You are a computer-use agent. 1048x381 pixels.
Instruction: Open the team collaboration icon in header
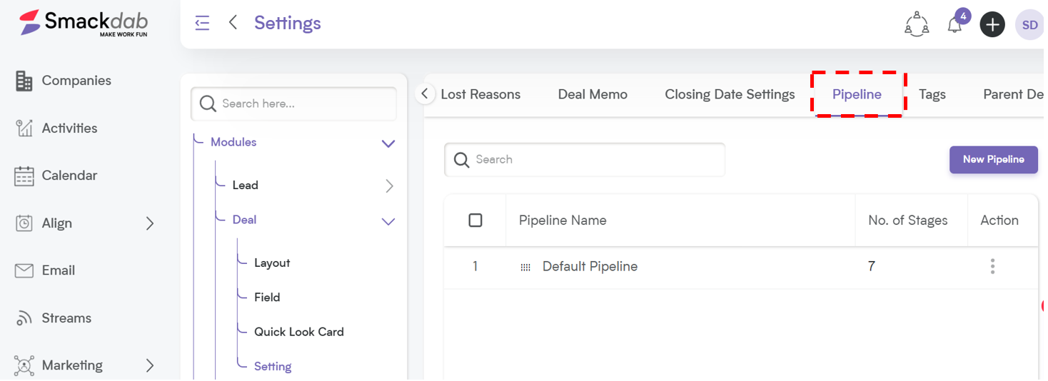tap(917, 25)
